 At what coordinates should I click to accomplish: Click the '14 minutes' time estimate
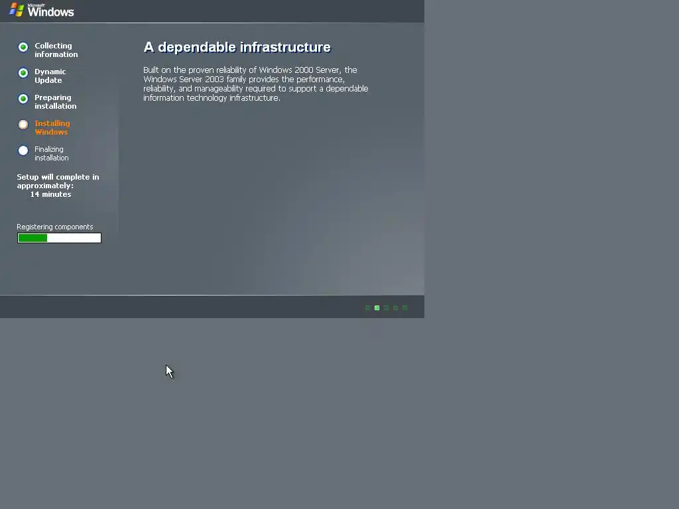tap(50, 194)
